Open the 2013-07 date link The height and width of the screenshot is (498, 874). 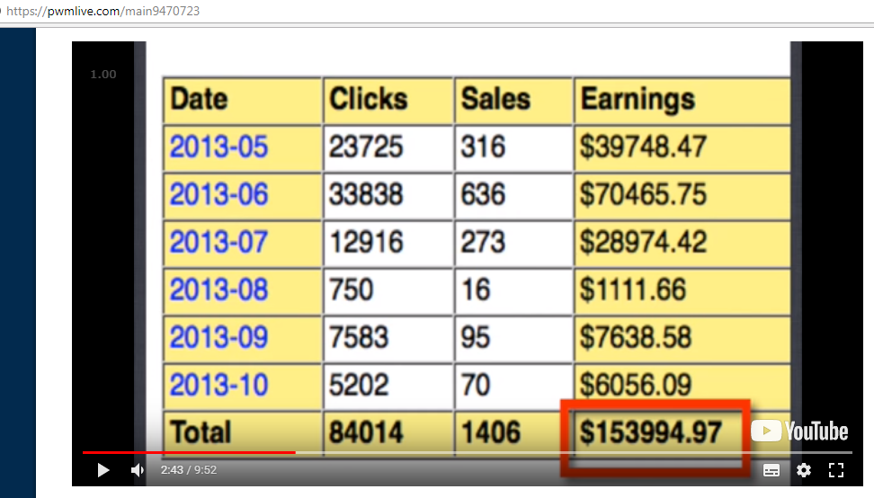218,243
